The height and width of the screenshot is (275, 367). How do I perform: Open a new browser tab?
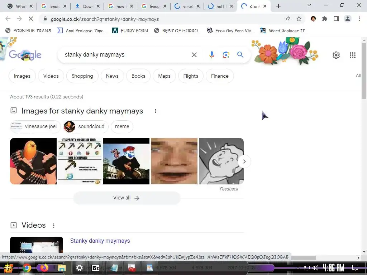click(x=278, y=6)
